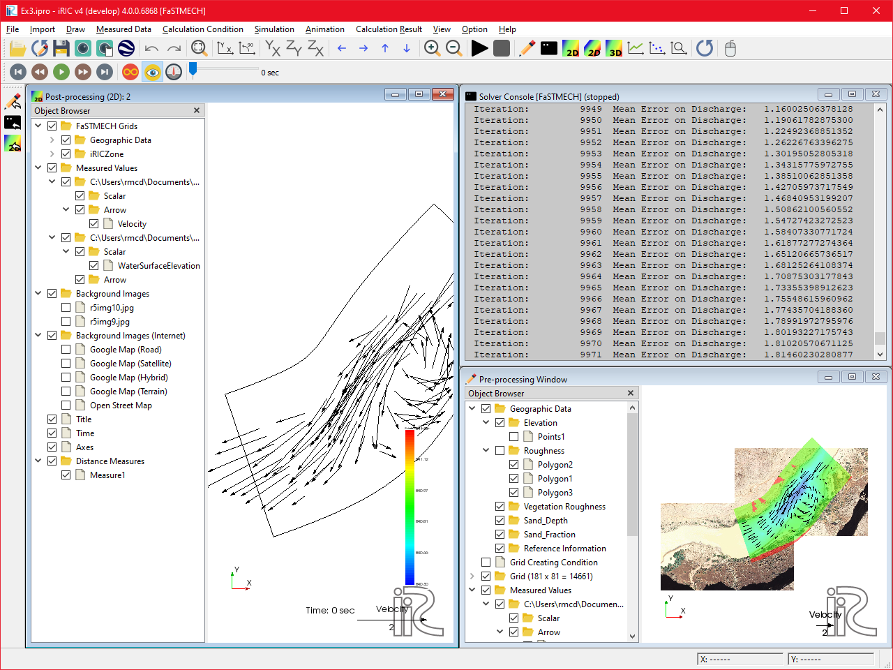
Task: Click the Fit view icon
Action: tap(199, 48)
